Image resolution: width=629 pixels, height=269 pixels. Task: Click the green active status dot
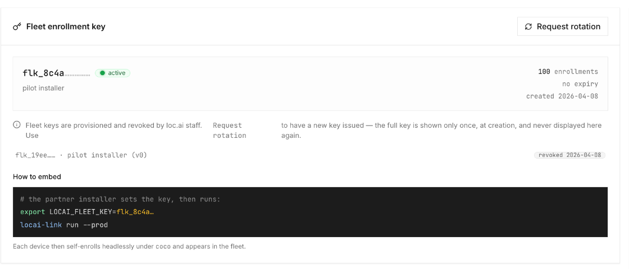(102, 73)
